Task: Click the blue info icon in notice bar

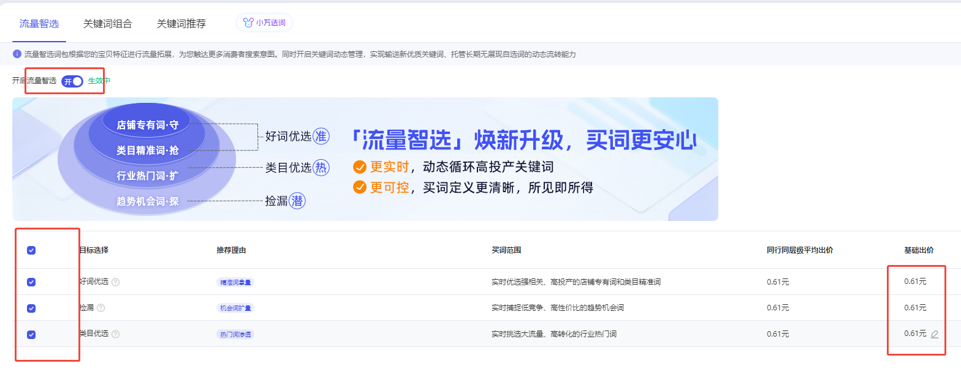Action: [x=17, y=54]
